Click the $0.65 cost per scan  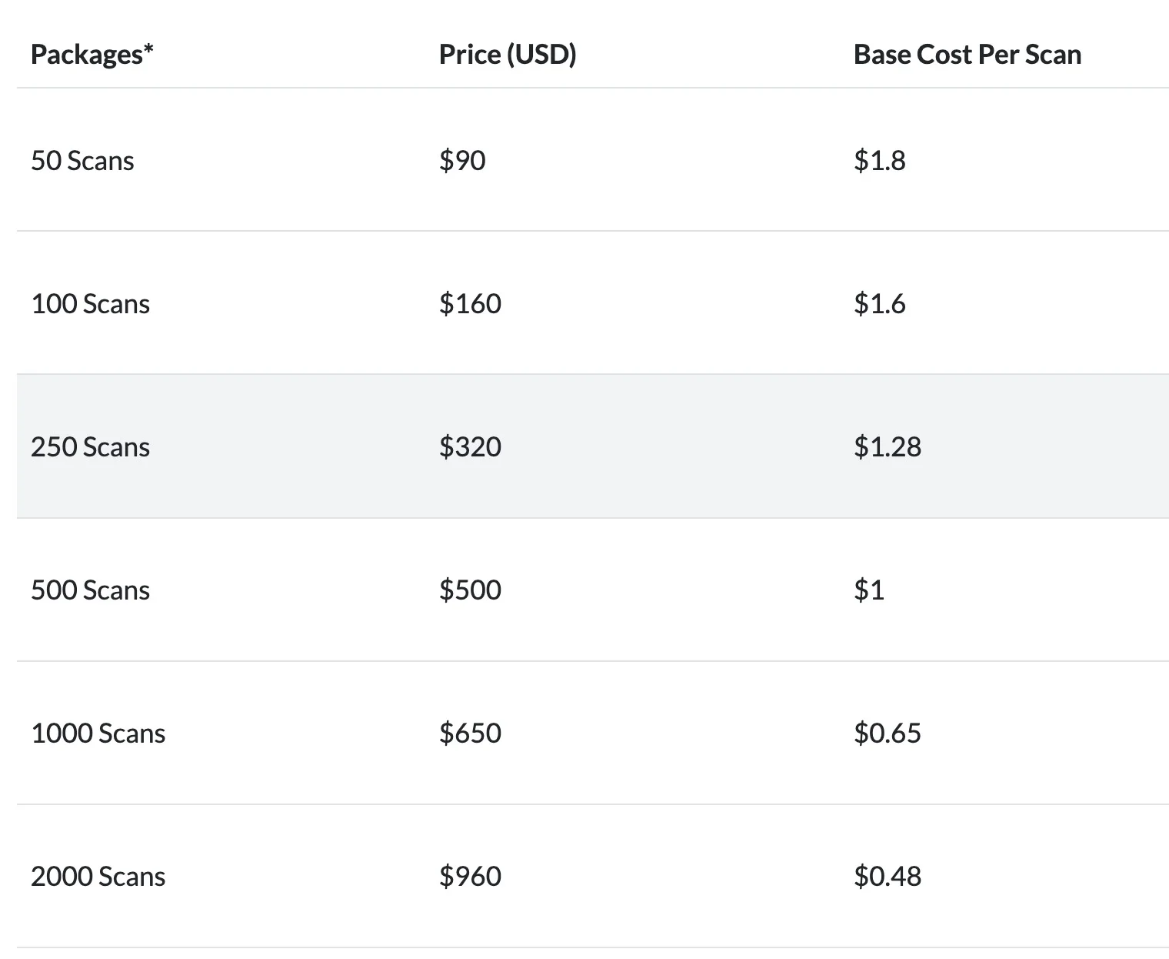pyautogui.click(x=888, y=733)
